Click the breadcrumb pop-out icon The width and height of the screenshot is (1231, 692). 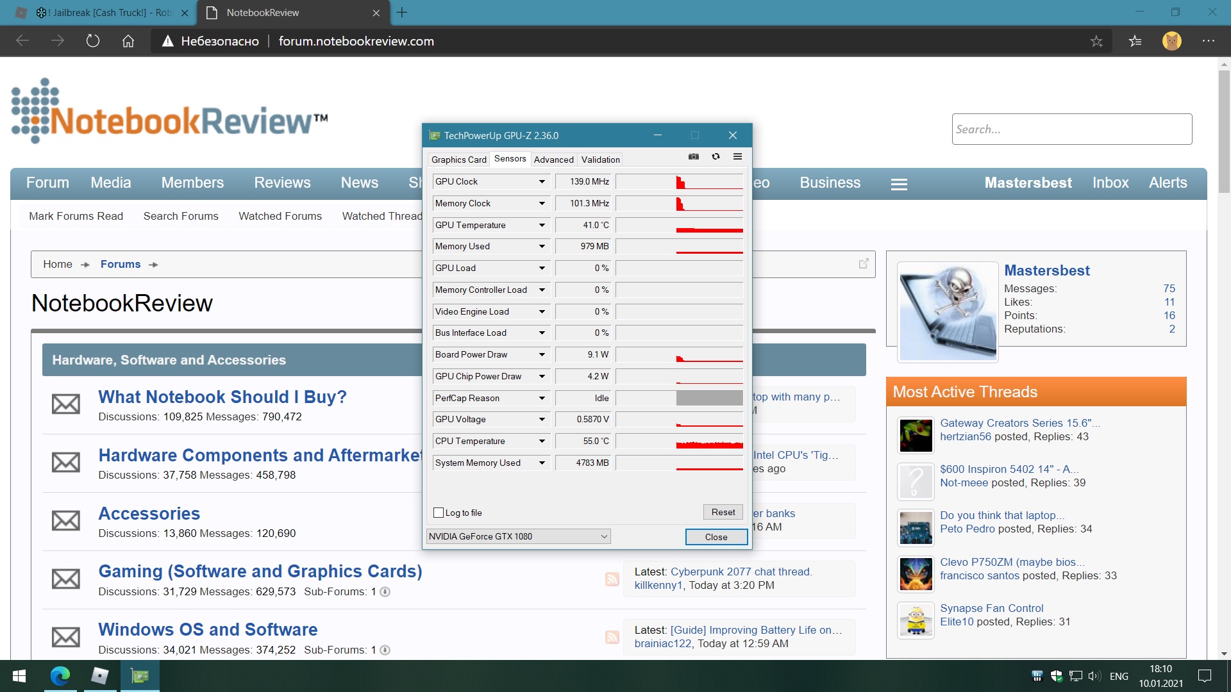click(x=864, y=263)
